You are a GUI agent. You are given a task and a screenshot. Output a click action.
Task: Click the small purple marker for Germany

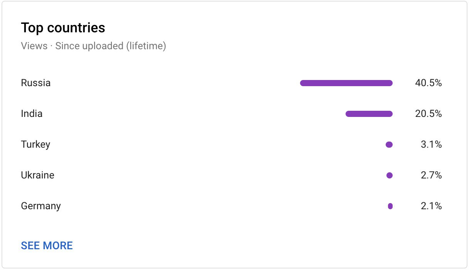[x=390, y=206]
